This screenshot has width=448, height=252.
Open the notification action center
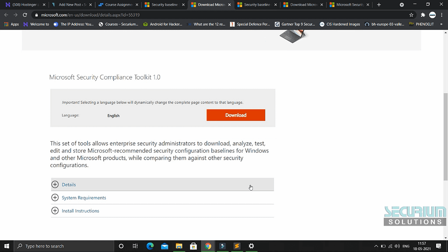[438, 246]
